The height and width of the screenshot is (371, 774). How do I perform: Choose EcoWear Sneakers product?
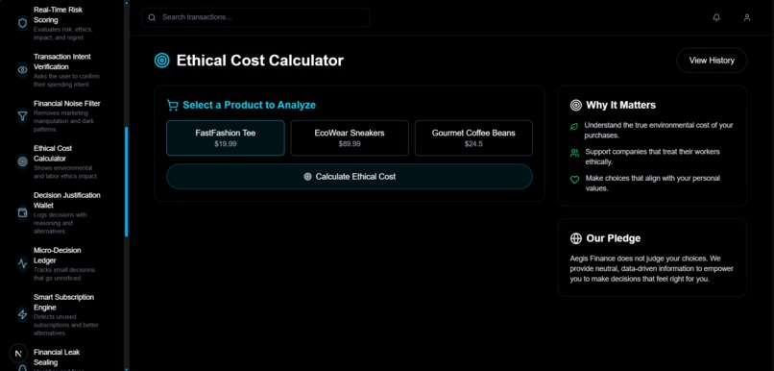point(350,137)
